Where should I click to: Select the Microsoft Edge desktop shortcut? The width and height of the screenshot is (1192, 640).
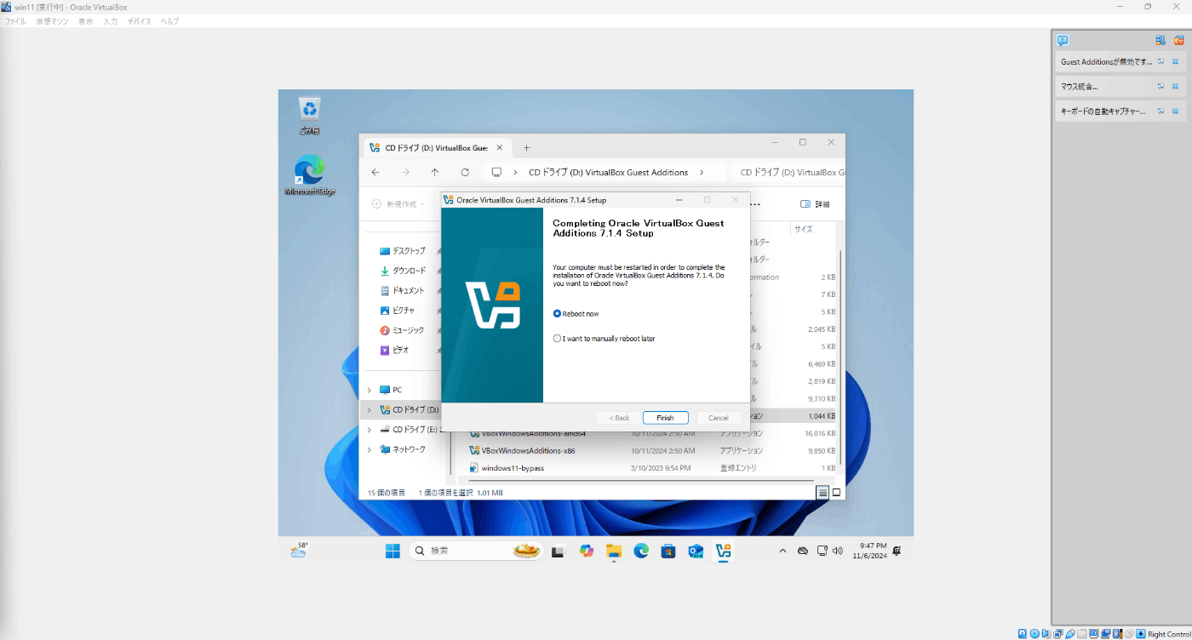point(309,174)
